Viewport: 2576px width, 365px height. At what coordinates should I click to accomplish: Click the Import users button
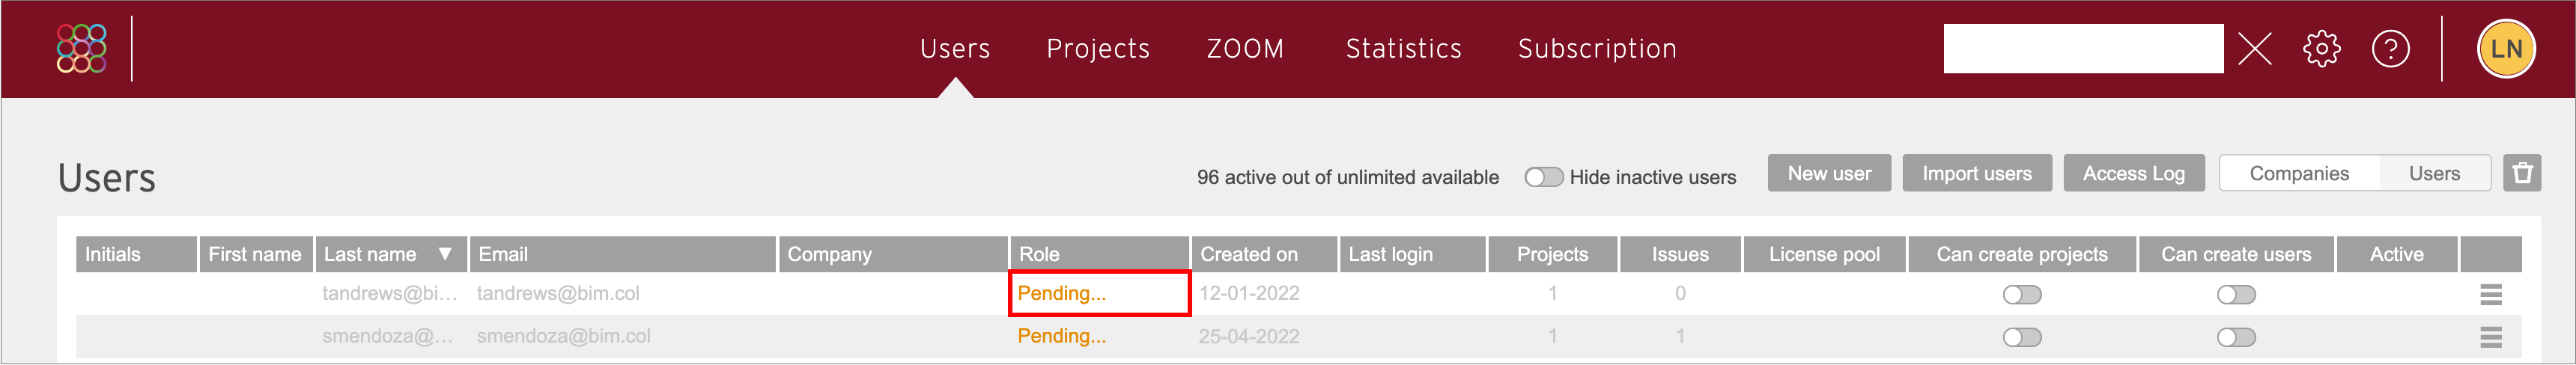[x=1976, y=173]
